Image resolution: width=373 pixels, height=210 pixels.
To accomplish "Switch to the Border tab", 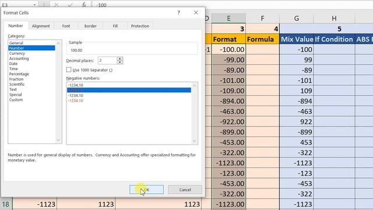I will (90, 26).
